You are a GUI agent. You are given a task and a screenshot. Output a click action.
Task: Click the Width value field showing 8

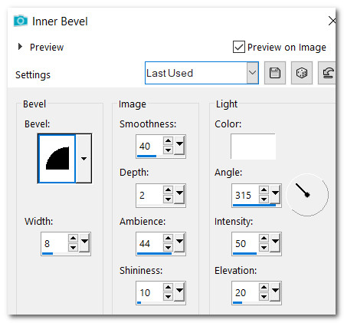coord(55,243)
